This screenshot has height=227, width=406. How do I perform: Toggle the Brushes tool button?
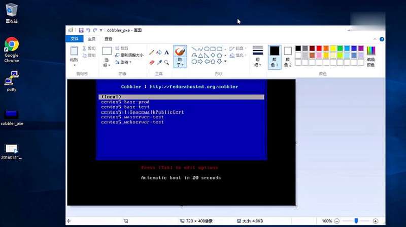180,53
